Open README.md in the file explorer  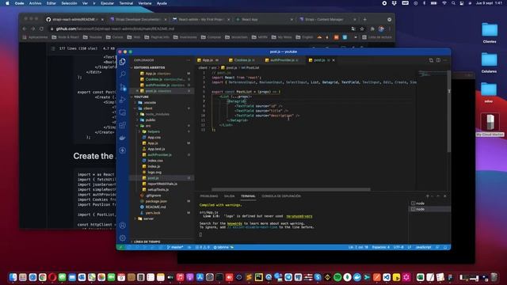click(155, 207)
